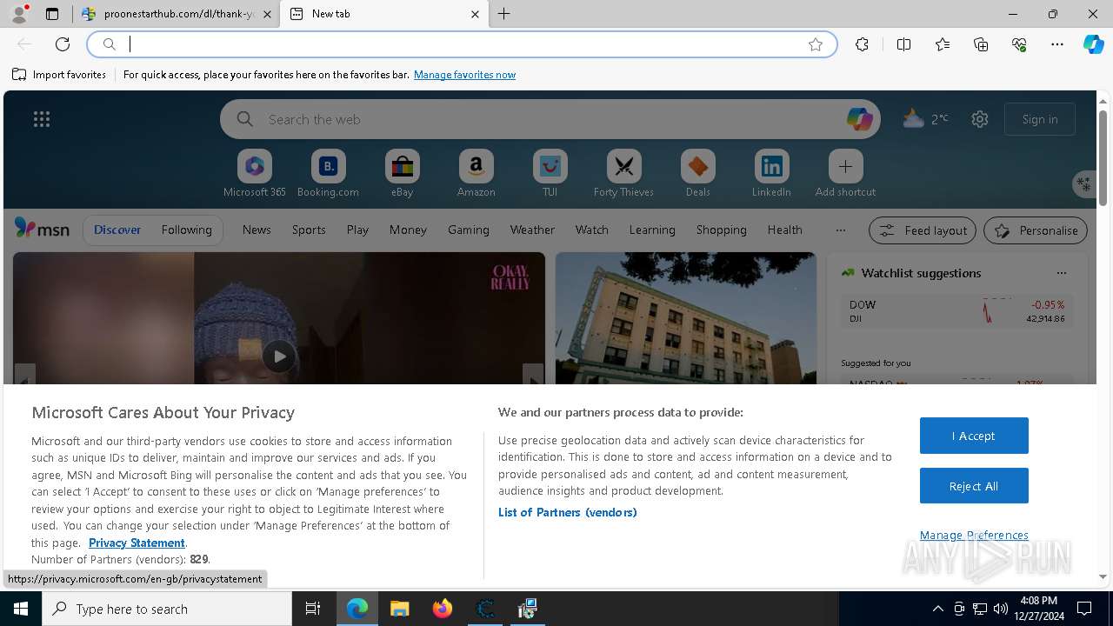
Task: Click the address bar input
Action: (x=461, y=44)
